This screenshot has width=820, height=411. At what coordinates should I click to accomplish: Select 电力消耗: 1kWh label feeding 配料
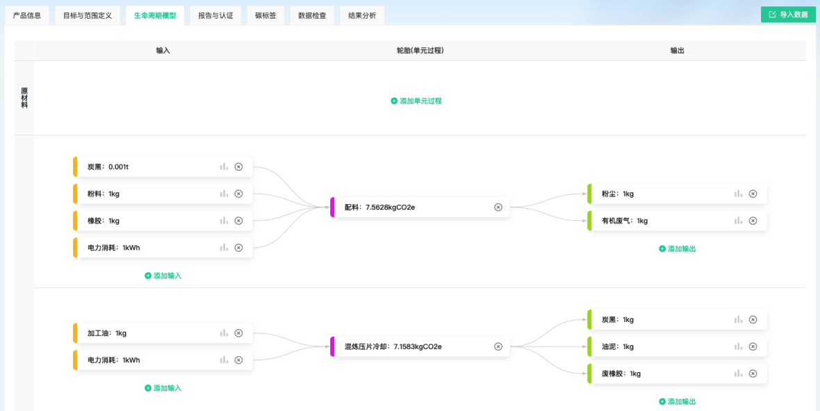[113, 248]
